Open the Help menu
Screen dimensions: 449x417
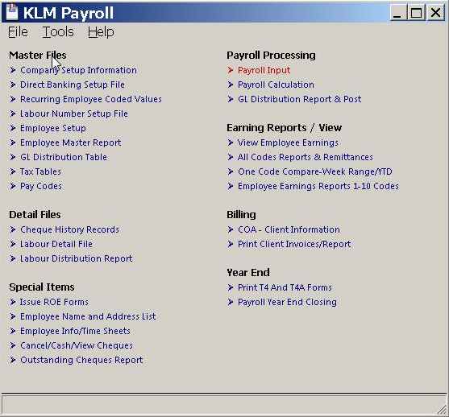point(101,31)
